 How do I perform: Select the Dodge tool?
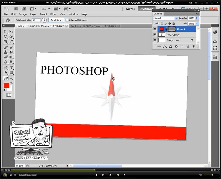[11, 62]
